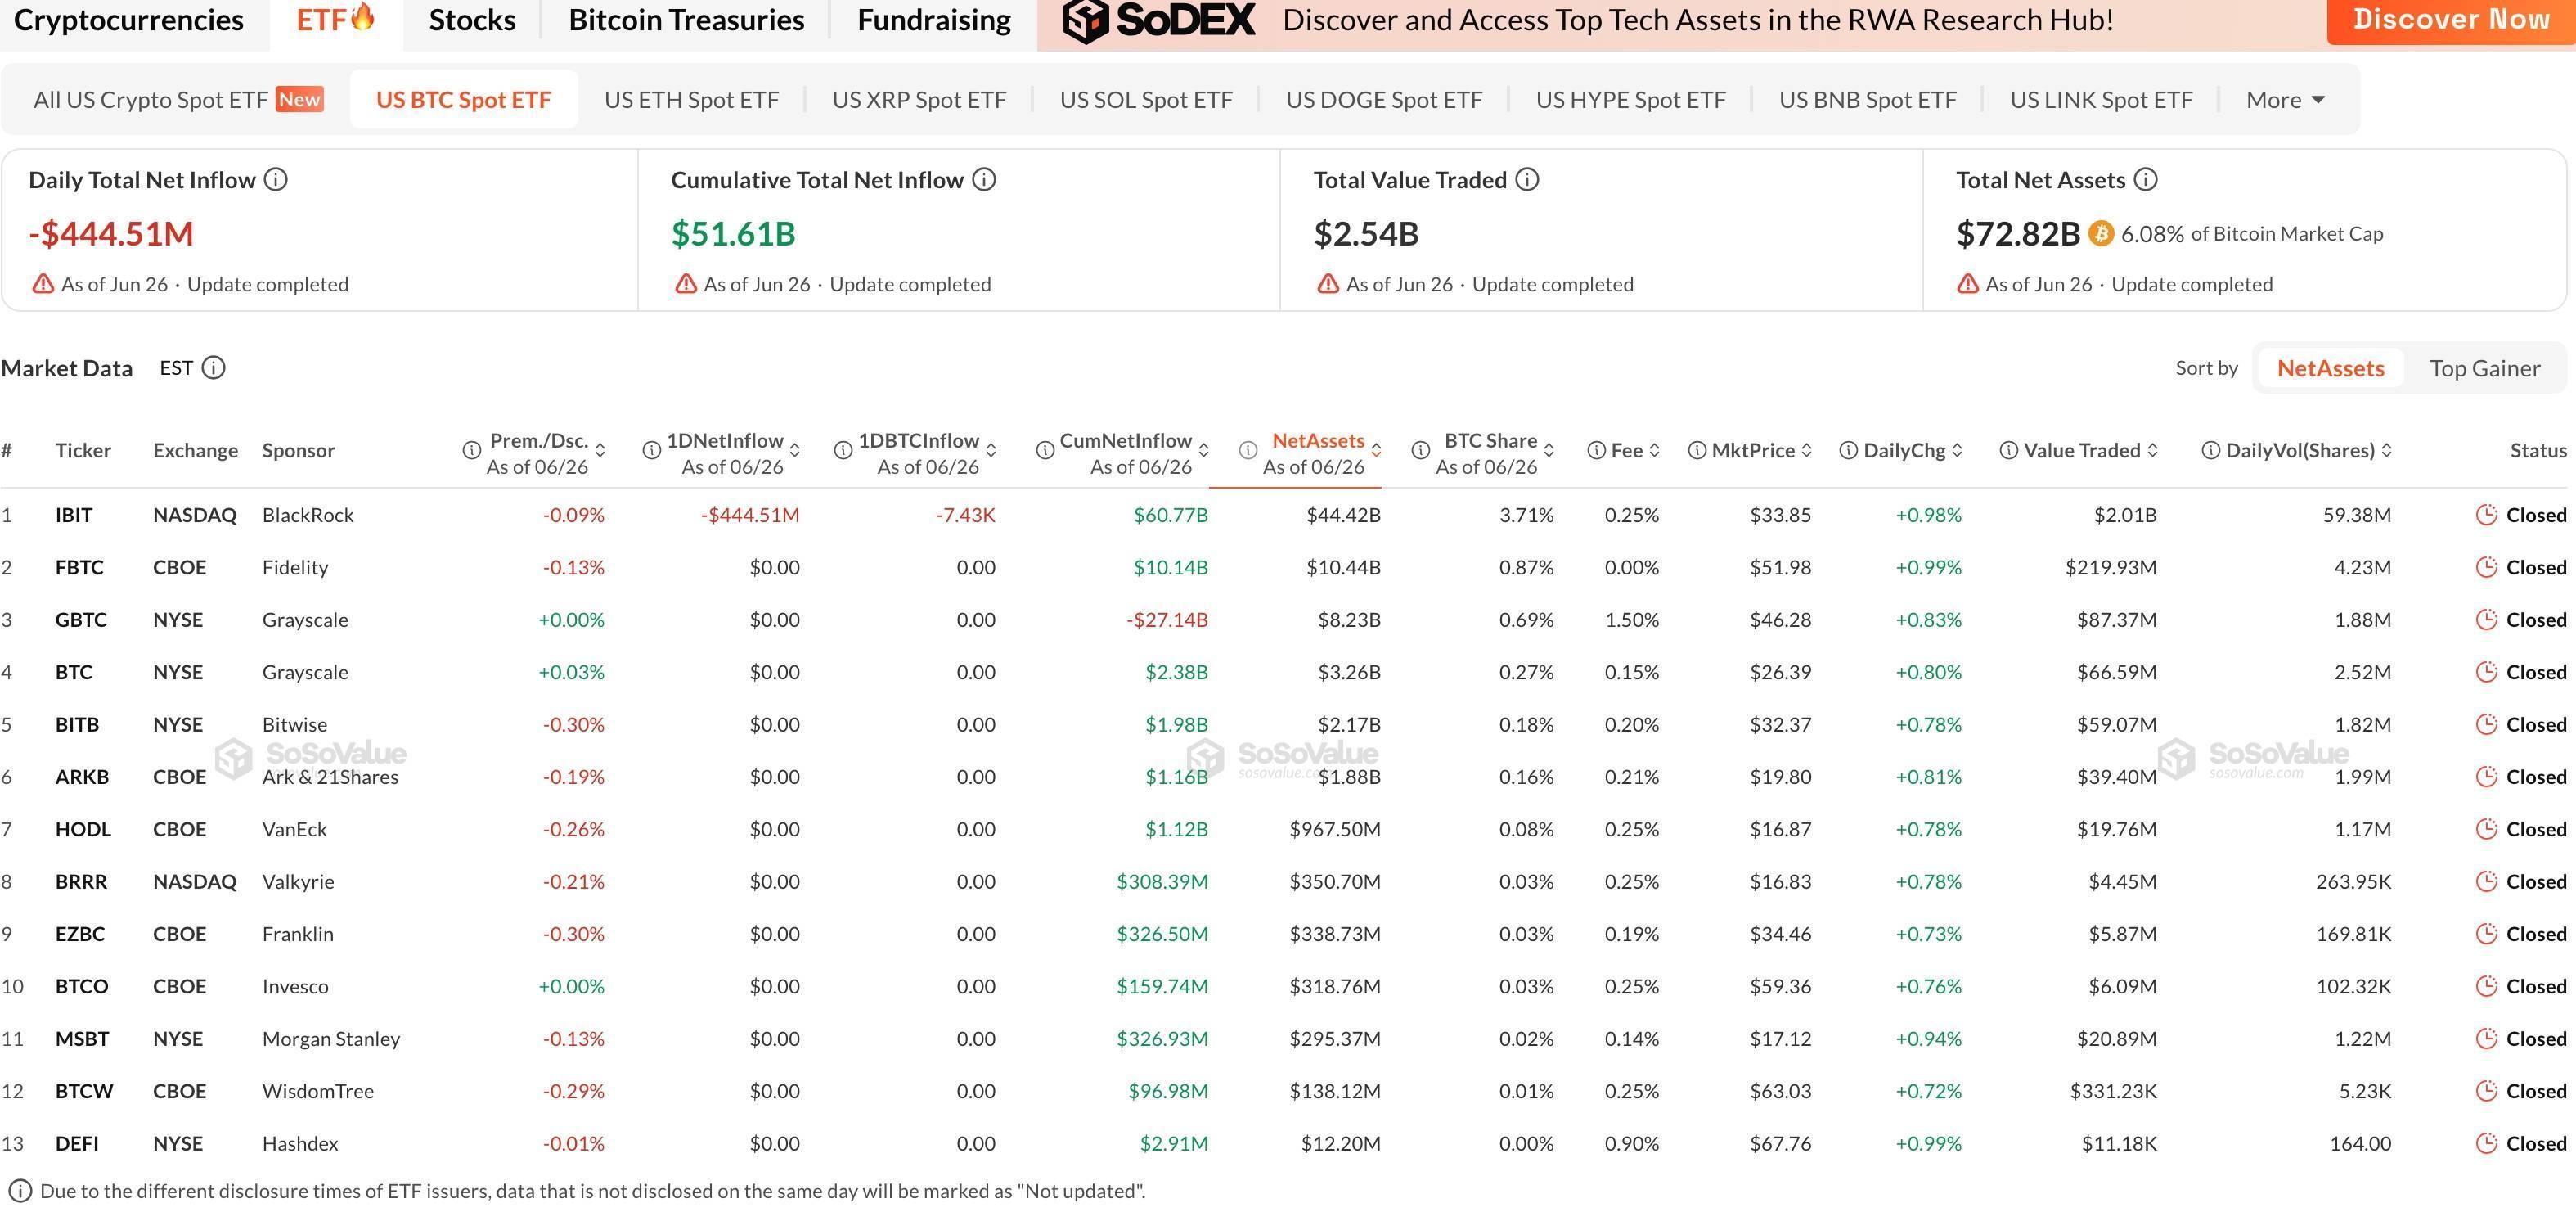Switch sorting to Top Gainer

2485,368
